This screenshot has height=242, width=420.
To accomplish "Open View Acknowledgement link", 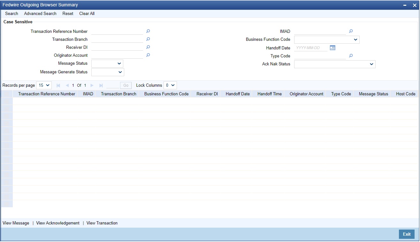I will 58,223.
